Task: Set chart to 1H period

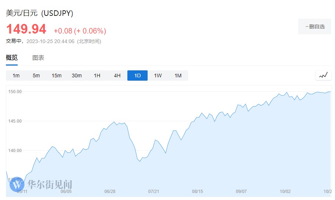Action: click(x=97, y=76)
